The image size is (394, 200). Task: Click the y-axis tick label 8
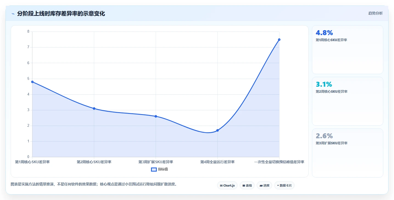(x=28, y=32)
